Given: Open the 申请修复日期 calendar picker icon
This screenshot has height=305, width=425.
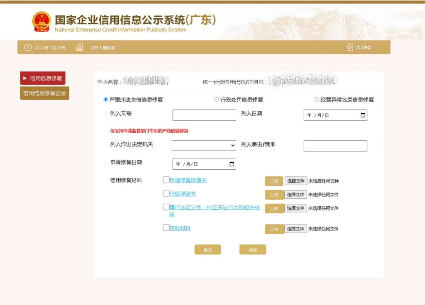Looking at the screenshot, I should (231, 163).
